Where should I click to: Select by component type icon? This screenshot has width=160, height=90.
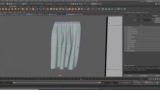[x=26, y=4]
